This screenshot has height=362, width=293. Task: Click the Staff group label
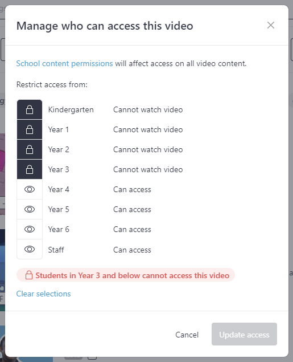point(56,250)
